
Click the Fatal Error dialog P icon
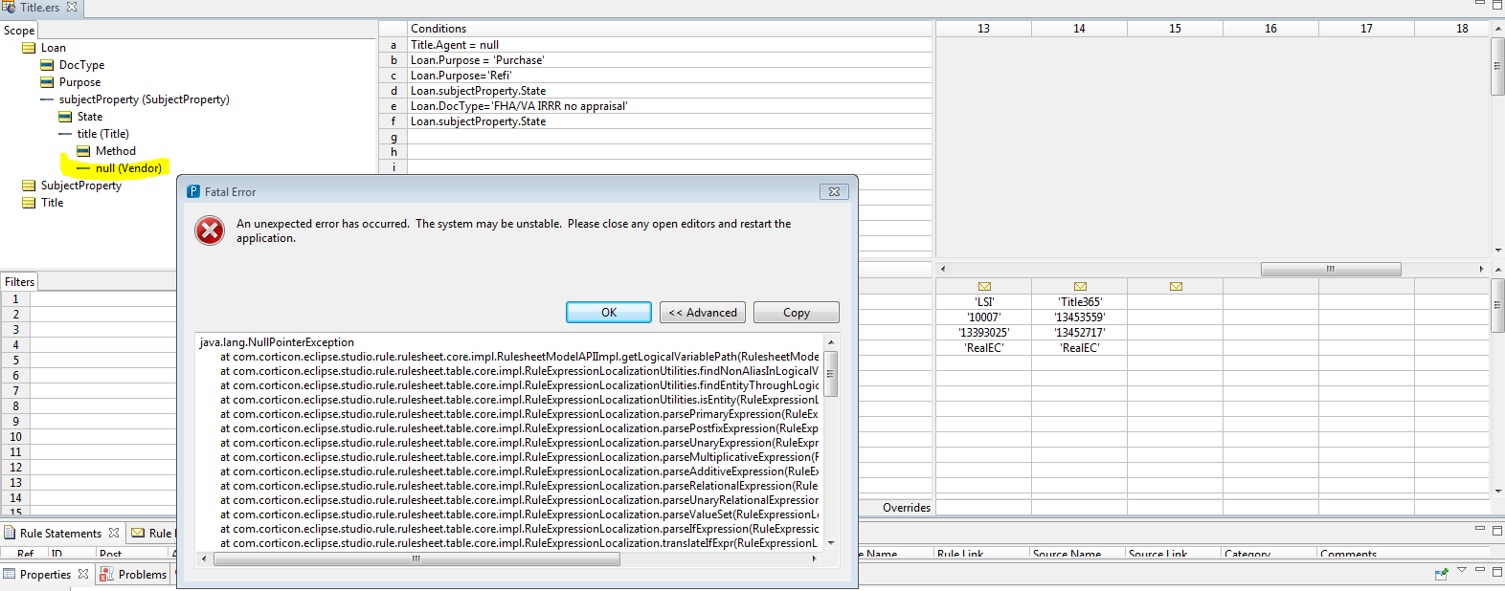(193, 191)
